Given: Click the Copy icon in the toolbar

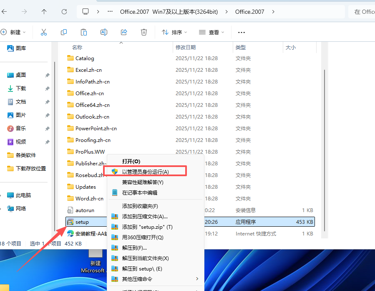Looking at the screenshot, I should [63, 32].
